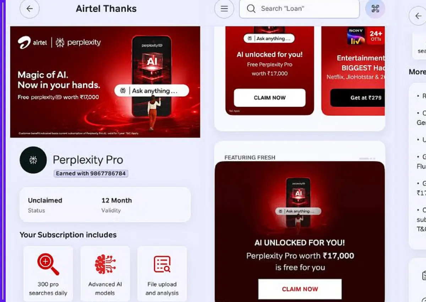This screenshot has width=426, height=302.
Task: Select the Perplexity Pro round logo
Action: [x=33, y=160]
